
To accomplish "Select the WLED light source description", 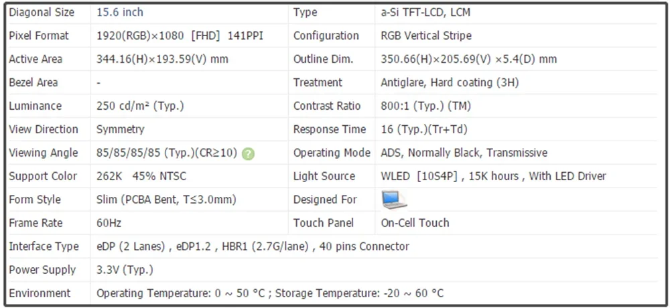I will pos(493,176).
